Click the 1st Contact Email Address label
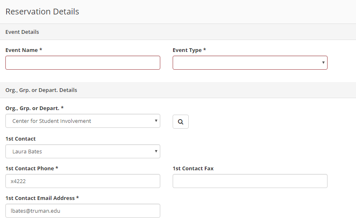This screenshot has width=356, height=221. [x=42, y=198]
